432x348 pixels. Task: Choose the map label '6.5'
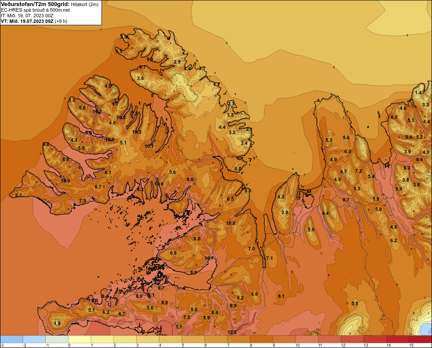pos(230,199)
